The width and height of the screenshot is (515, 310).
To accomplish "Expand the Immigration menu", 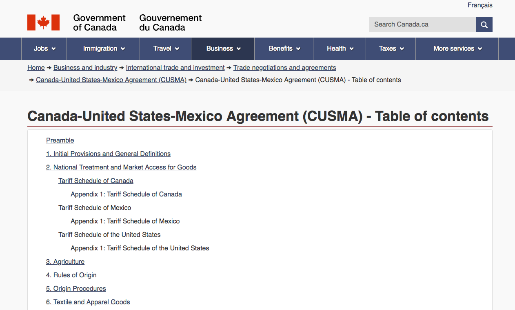I will [103, 49].
